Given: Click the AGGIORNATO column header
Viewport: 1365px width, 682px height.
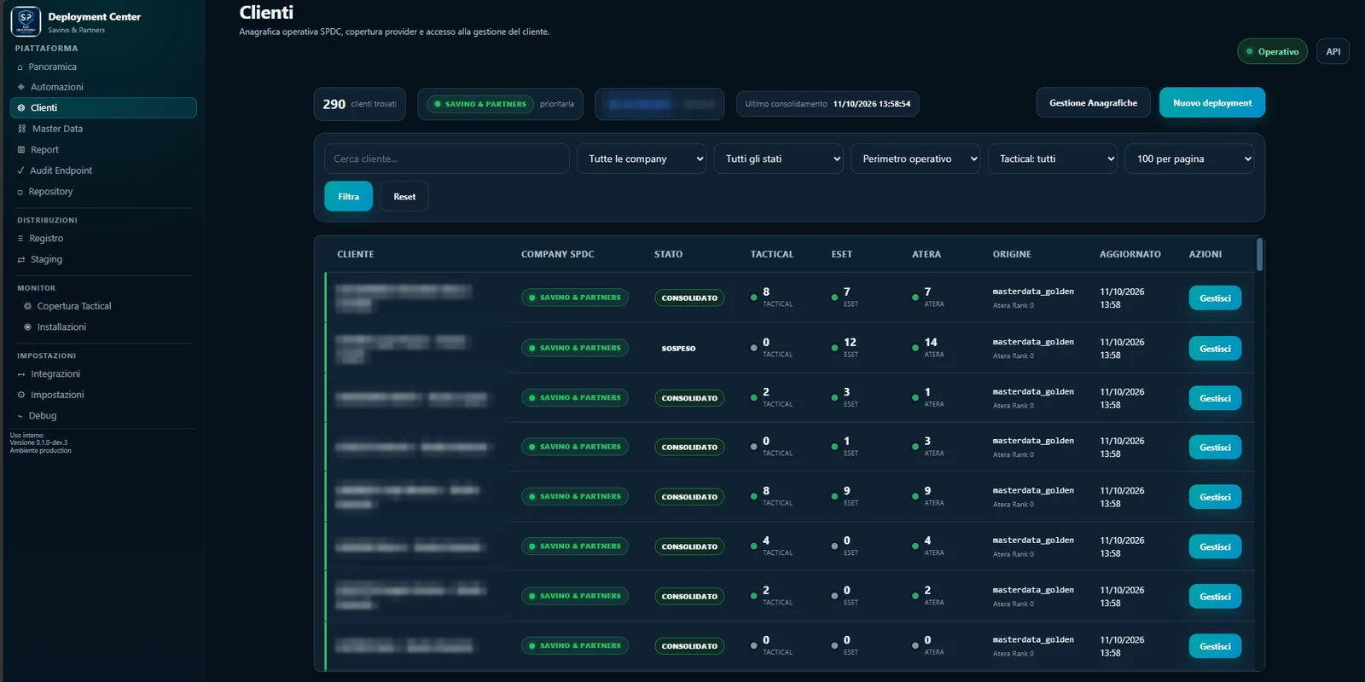Looking at the screenshot, I should coord(1130,254).
